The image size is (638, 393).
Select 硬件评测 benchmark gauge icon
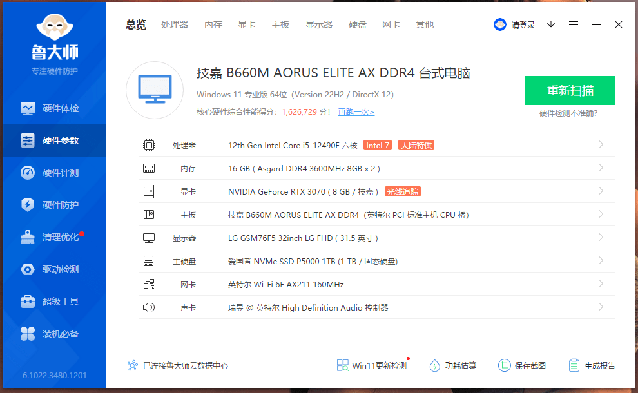(28, 173)
